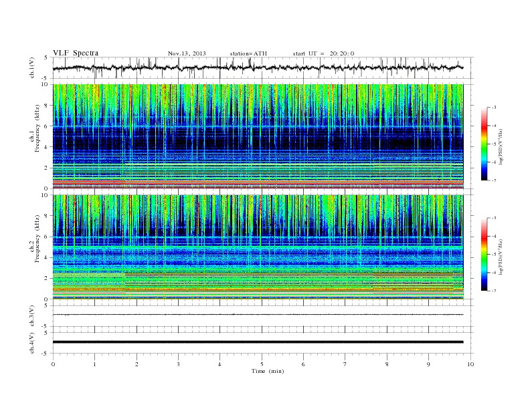Click the time axis tick label '2'
Viewport: 530px width, 409px height.
tap(137, 364)
